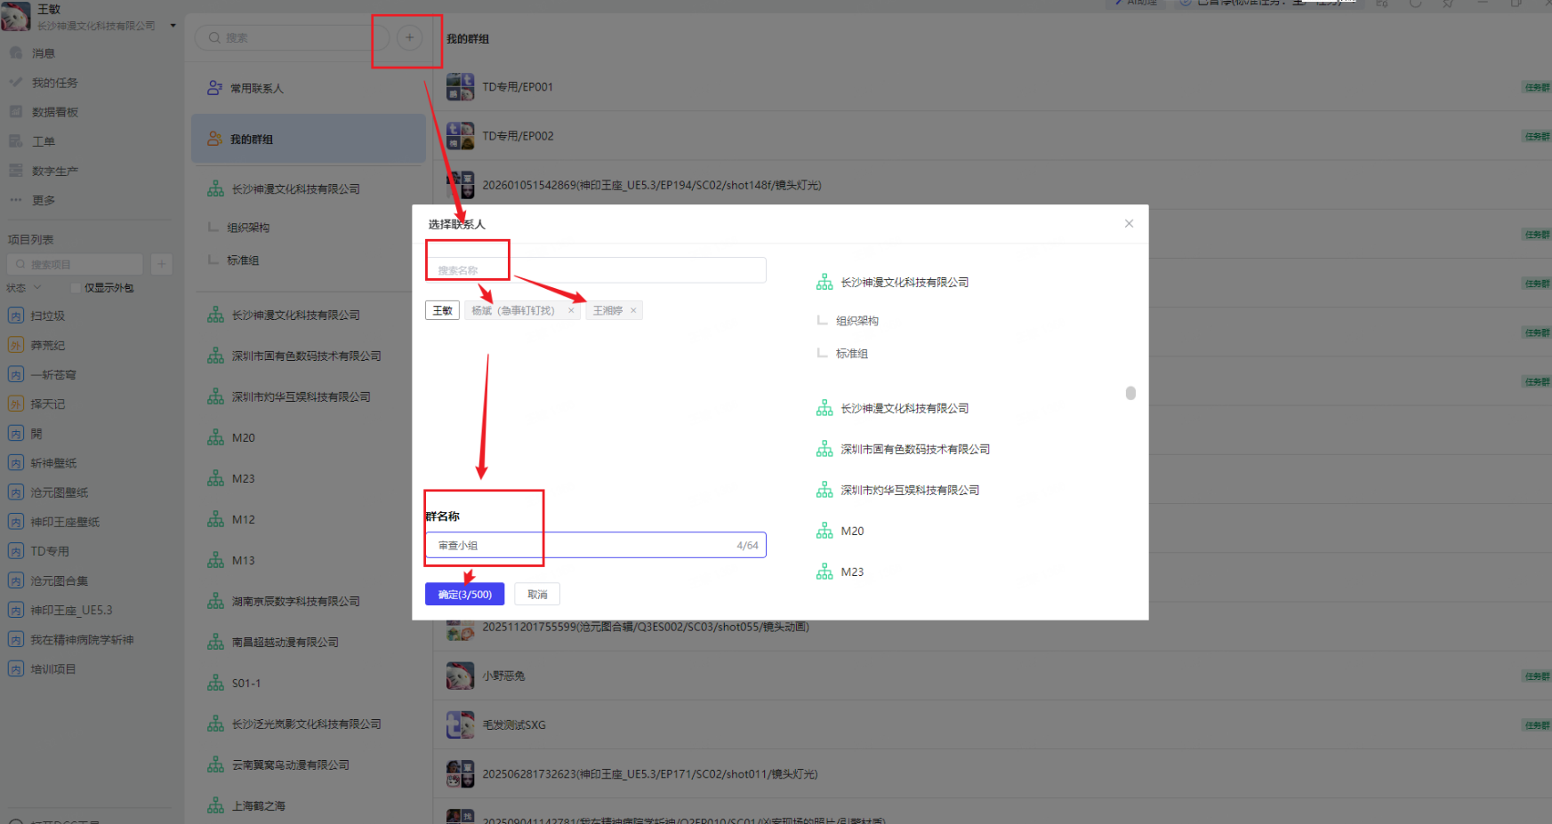The width and height of the screenshot is (1552, 824).
Task: Open project 扫垃圾
Action: (x=48, y=316)
